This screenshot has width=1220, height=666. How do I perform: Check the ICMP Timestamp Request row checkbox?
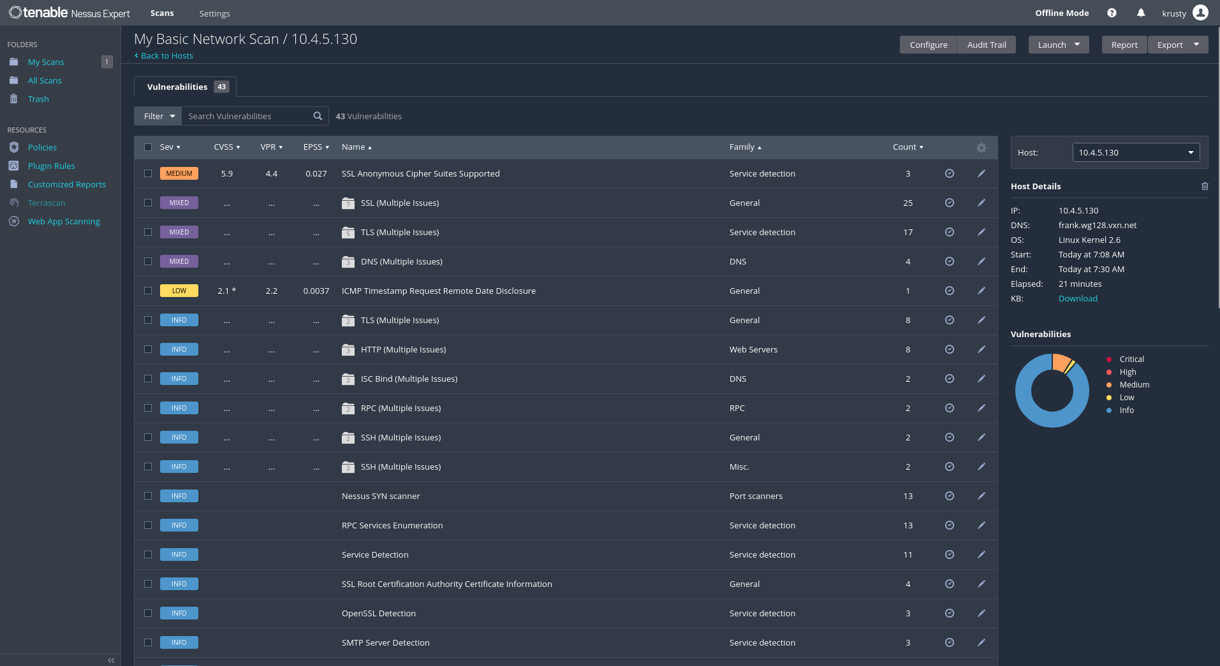coord(148,291)
